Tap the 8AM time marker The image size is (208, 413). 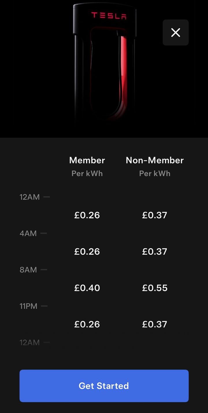pyautogui.click(x=28, y=270)
